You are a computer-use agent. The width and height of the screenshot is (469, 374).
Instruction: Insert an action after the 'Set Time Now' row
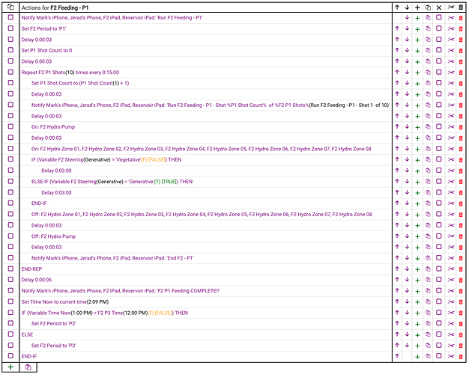[417, 302]
